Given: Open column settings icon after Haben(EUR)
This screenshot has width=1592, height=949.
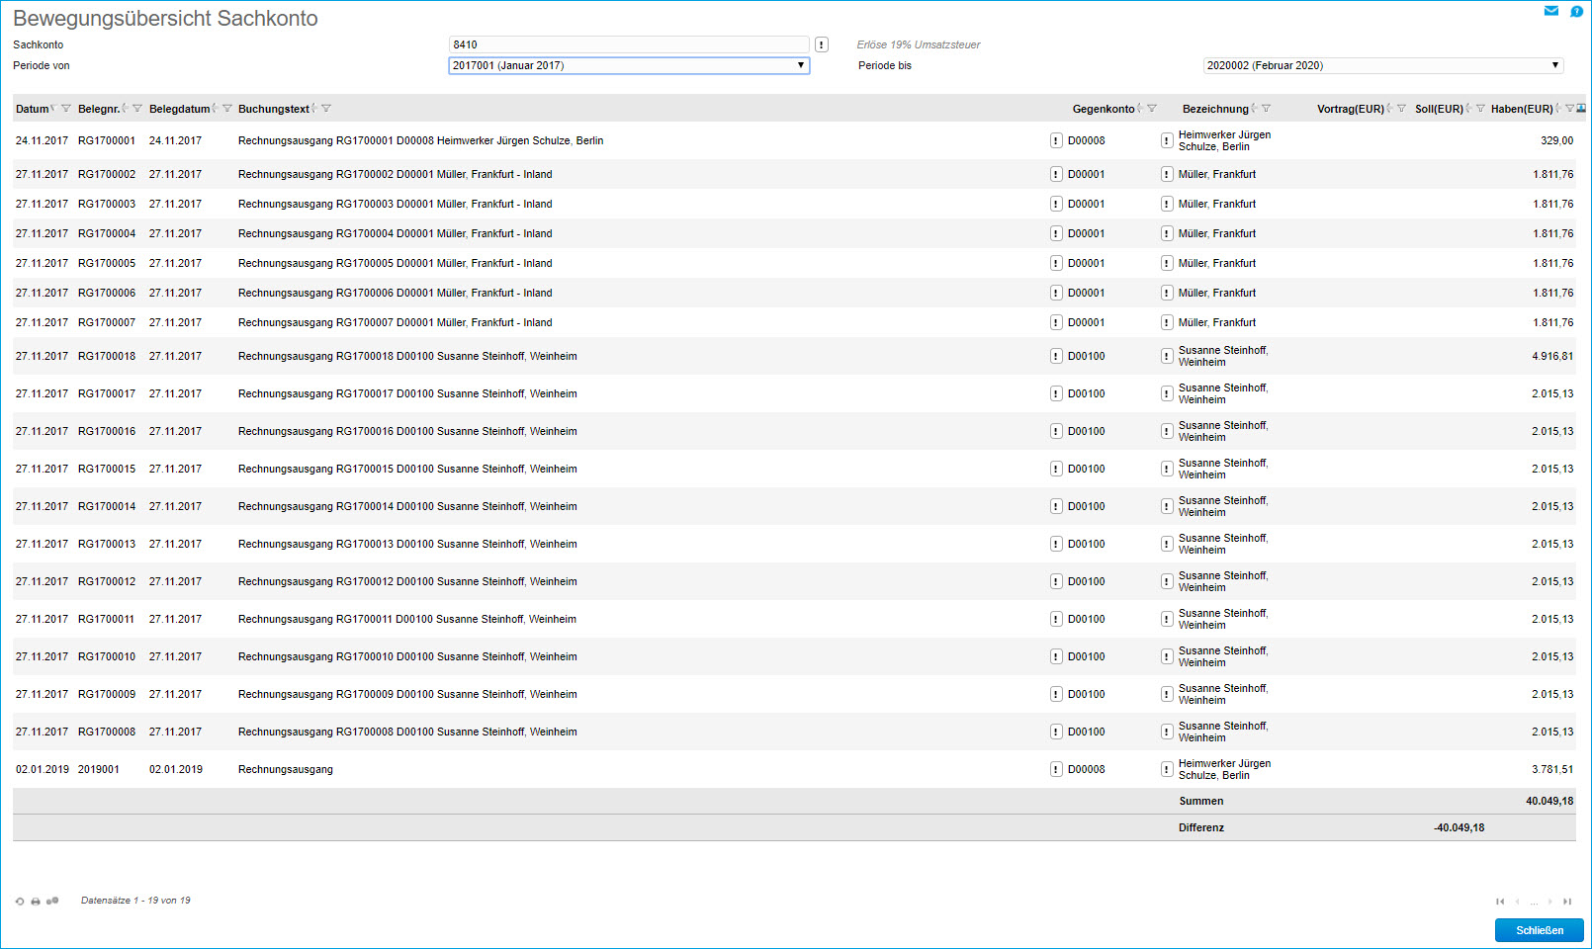Looking at the screenshot, I should pyautogui.click(x=1581, y=108).
